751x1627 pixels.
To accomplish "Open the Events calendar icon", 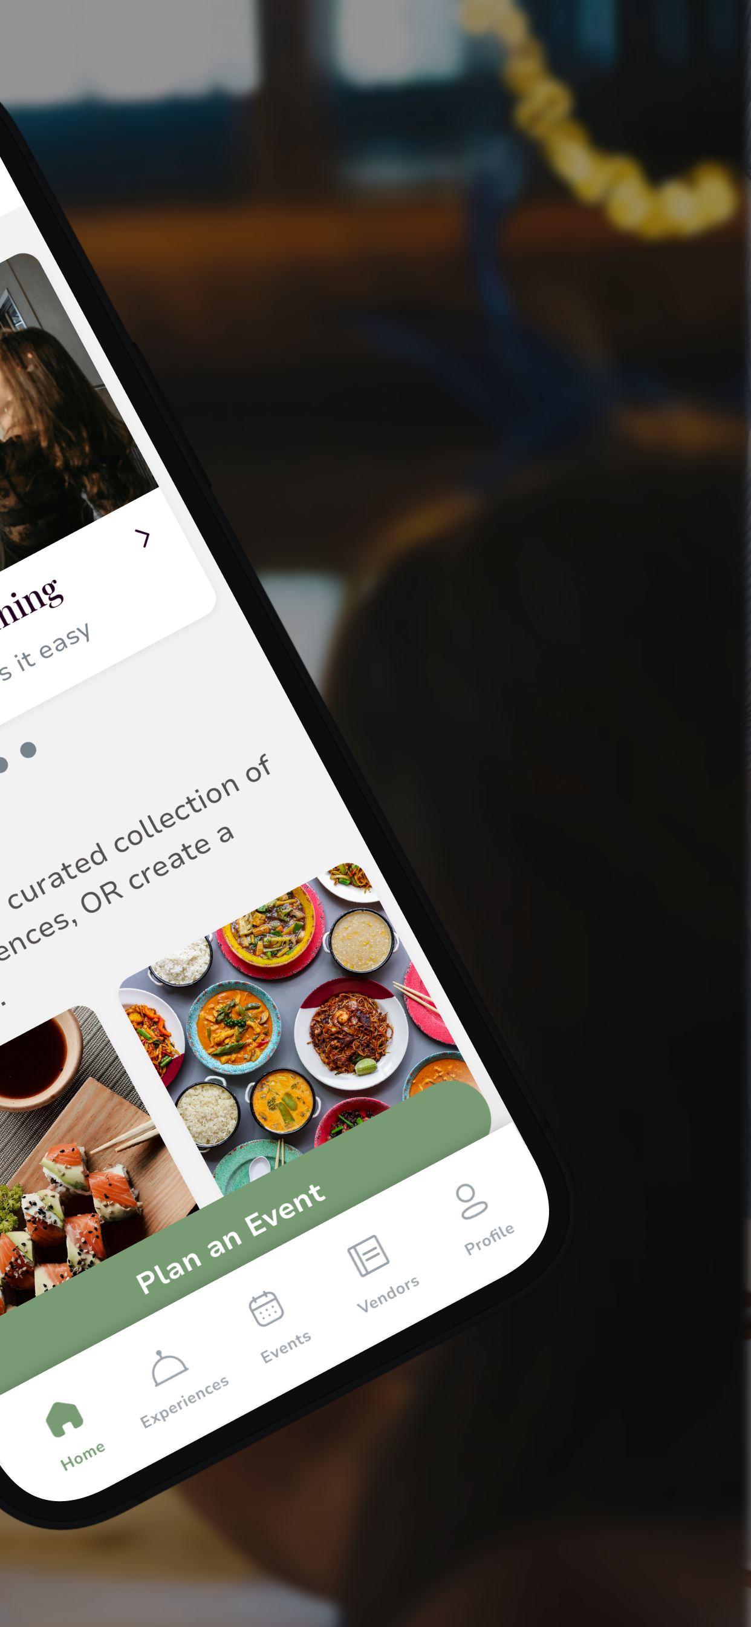I will click(x=265, y=1308).
